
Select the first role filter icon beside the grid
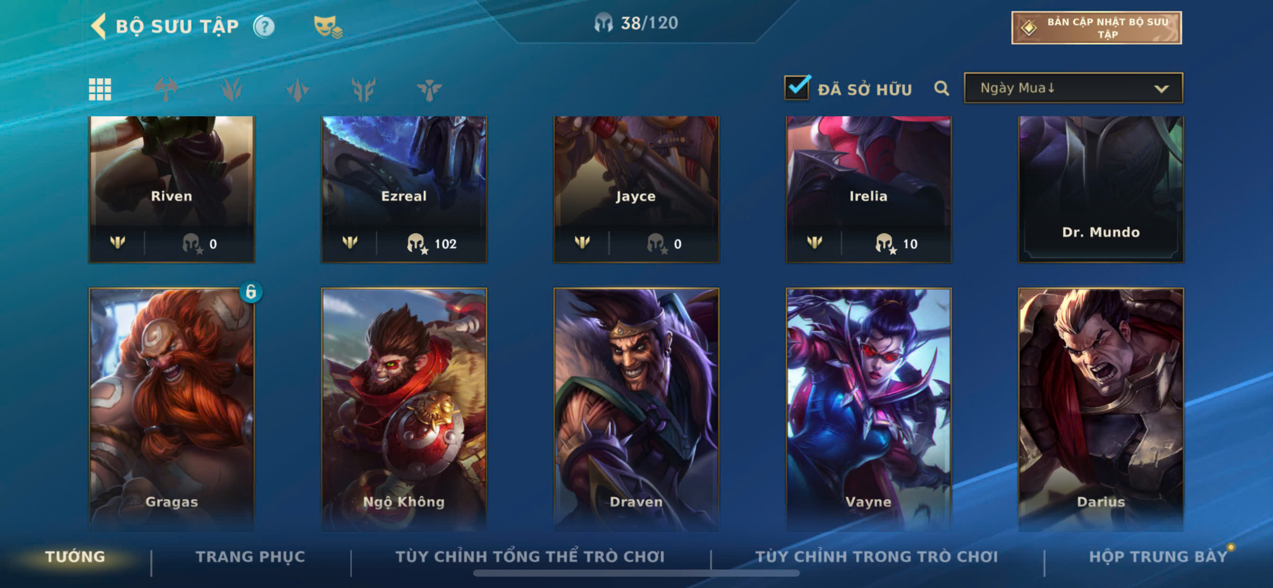(x=166, y=89)
